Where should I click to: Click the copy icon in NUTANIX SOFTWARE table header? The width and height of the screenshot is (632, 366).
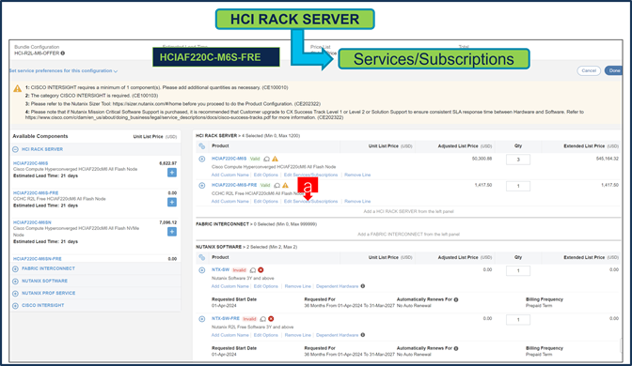[202, 257]
